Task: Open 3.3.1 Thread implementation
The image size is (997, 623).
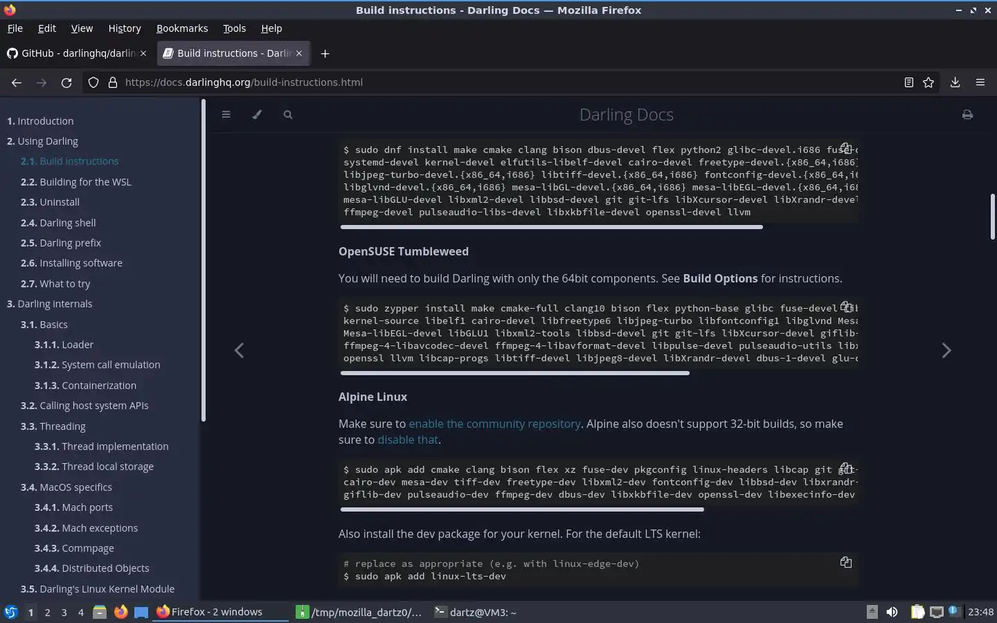Action: tap(102, 446)
